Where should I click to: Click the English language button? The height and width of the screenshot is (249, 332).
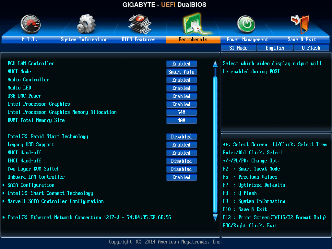tap(275, 48)
